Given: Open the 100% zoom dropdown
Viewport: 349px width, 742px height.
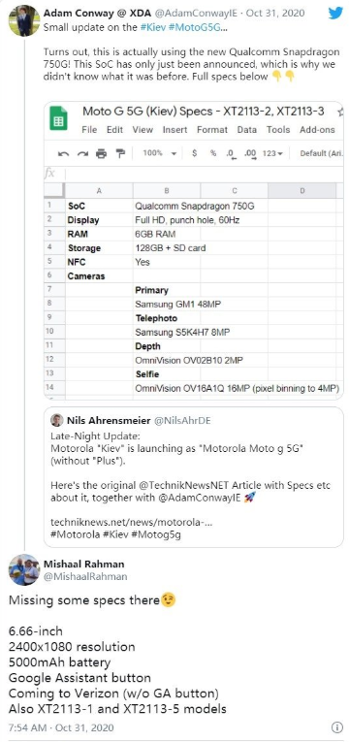Looking at the screenshot, I should pyautogui.click(x=159, y=153).
